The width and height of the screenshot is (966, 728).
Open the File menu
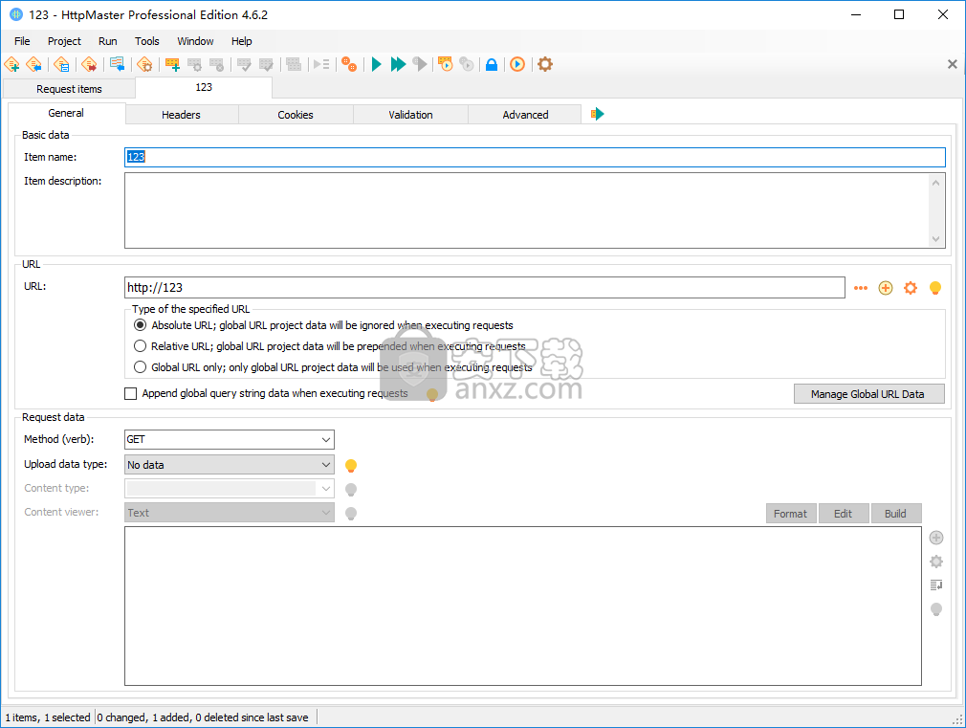(22, 41)
